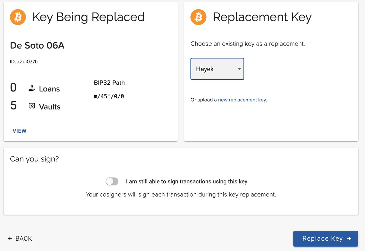The height and width of the screenshot is (251, 365).
Task: Click the Replace Key button
Action: (x=325, y=239)
